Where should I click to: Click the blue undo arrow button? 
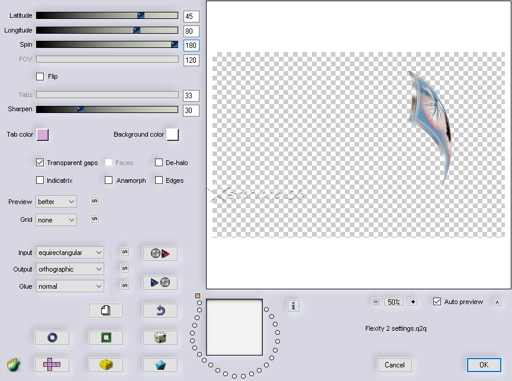point(160,310)
